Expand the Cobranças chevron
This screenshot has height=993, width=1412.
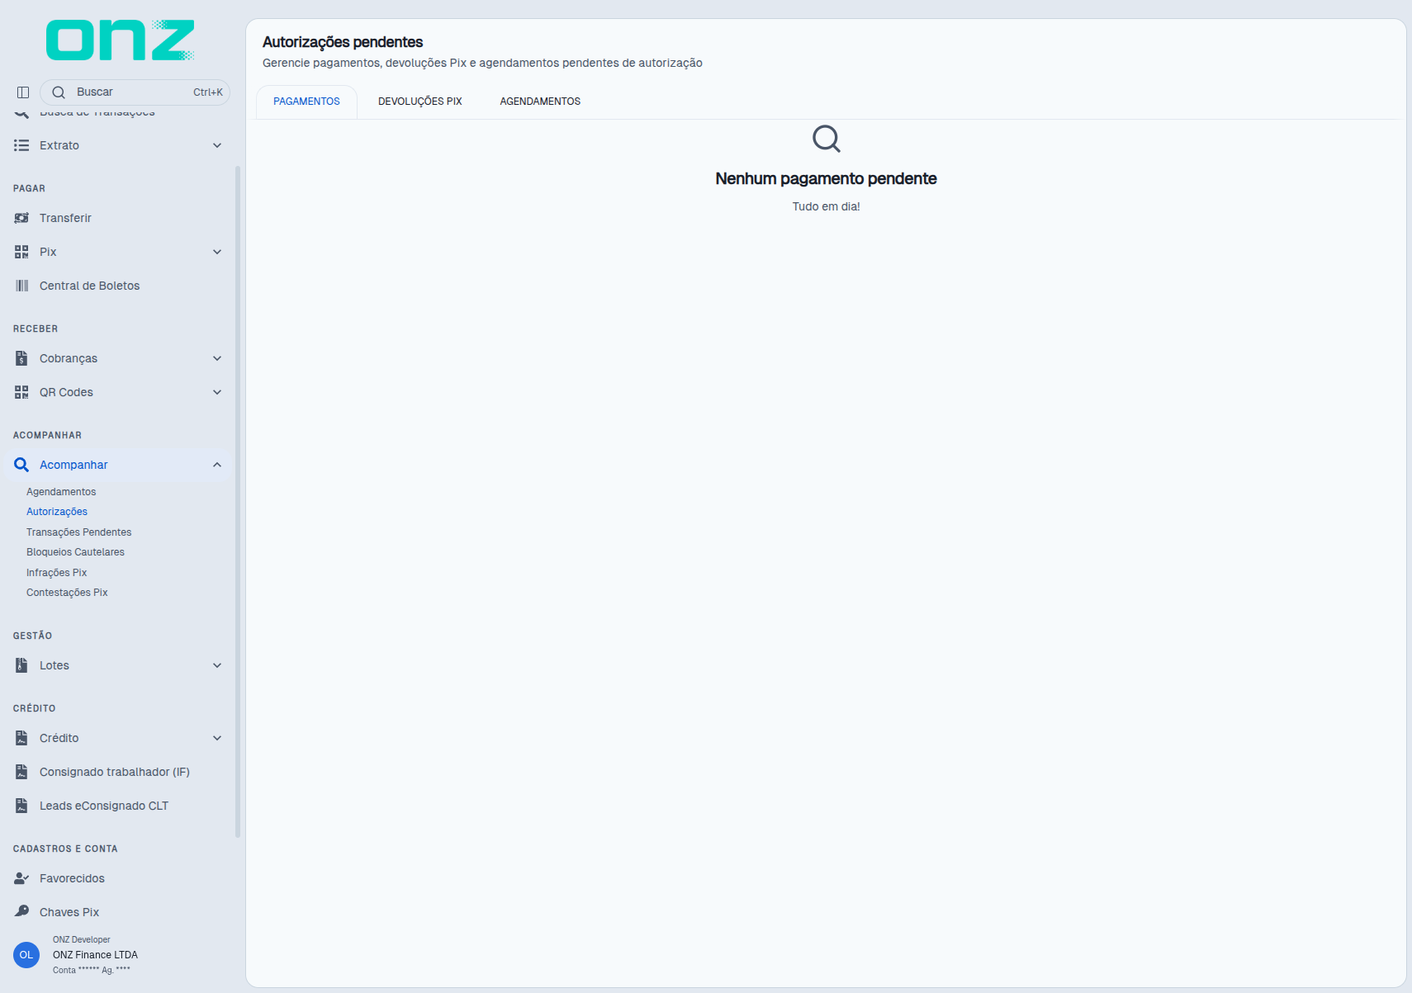217,358
